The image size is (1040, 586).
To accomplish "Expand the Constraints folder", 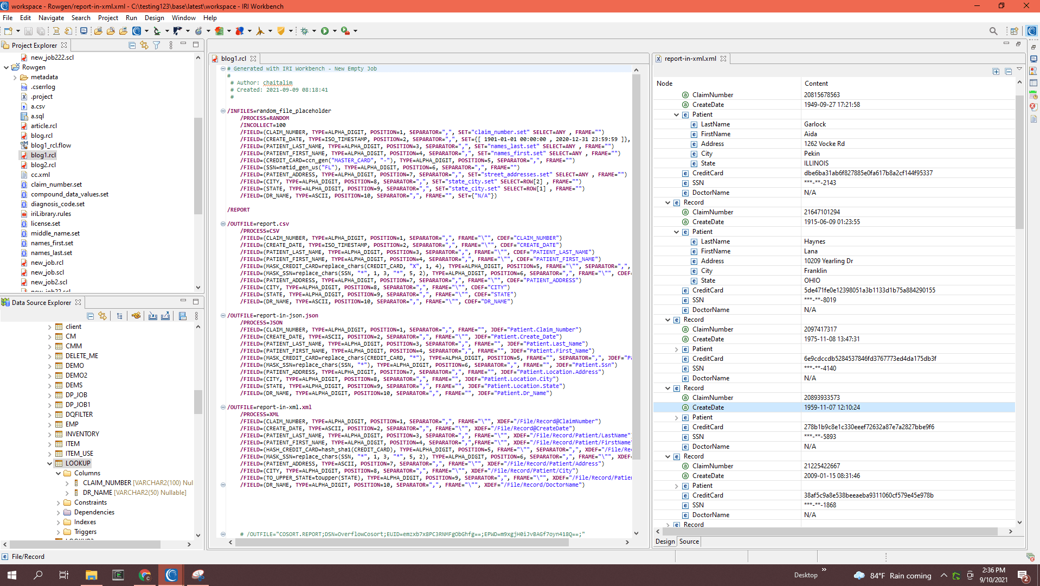I will coord(59,502).
